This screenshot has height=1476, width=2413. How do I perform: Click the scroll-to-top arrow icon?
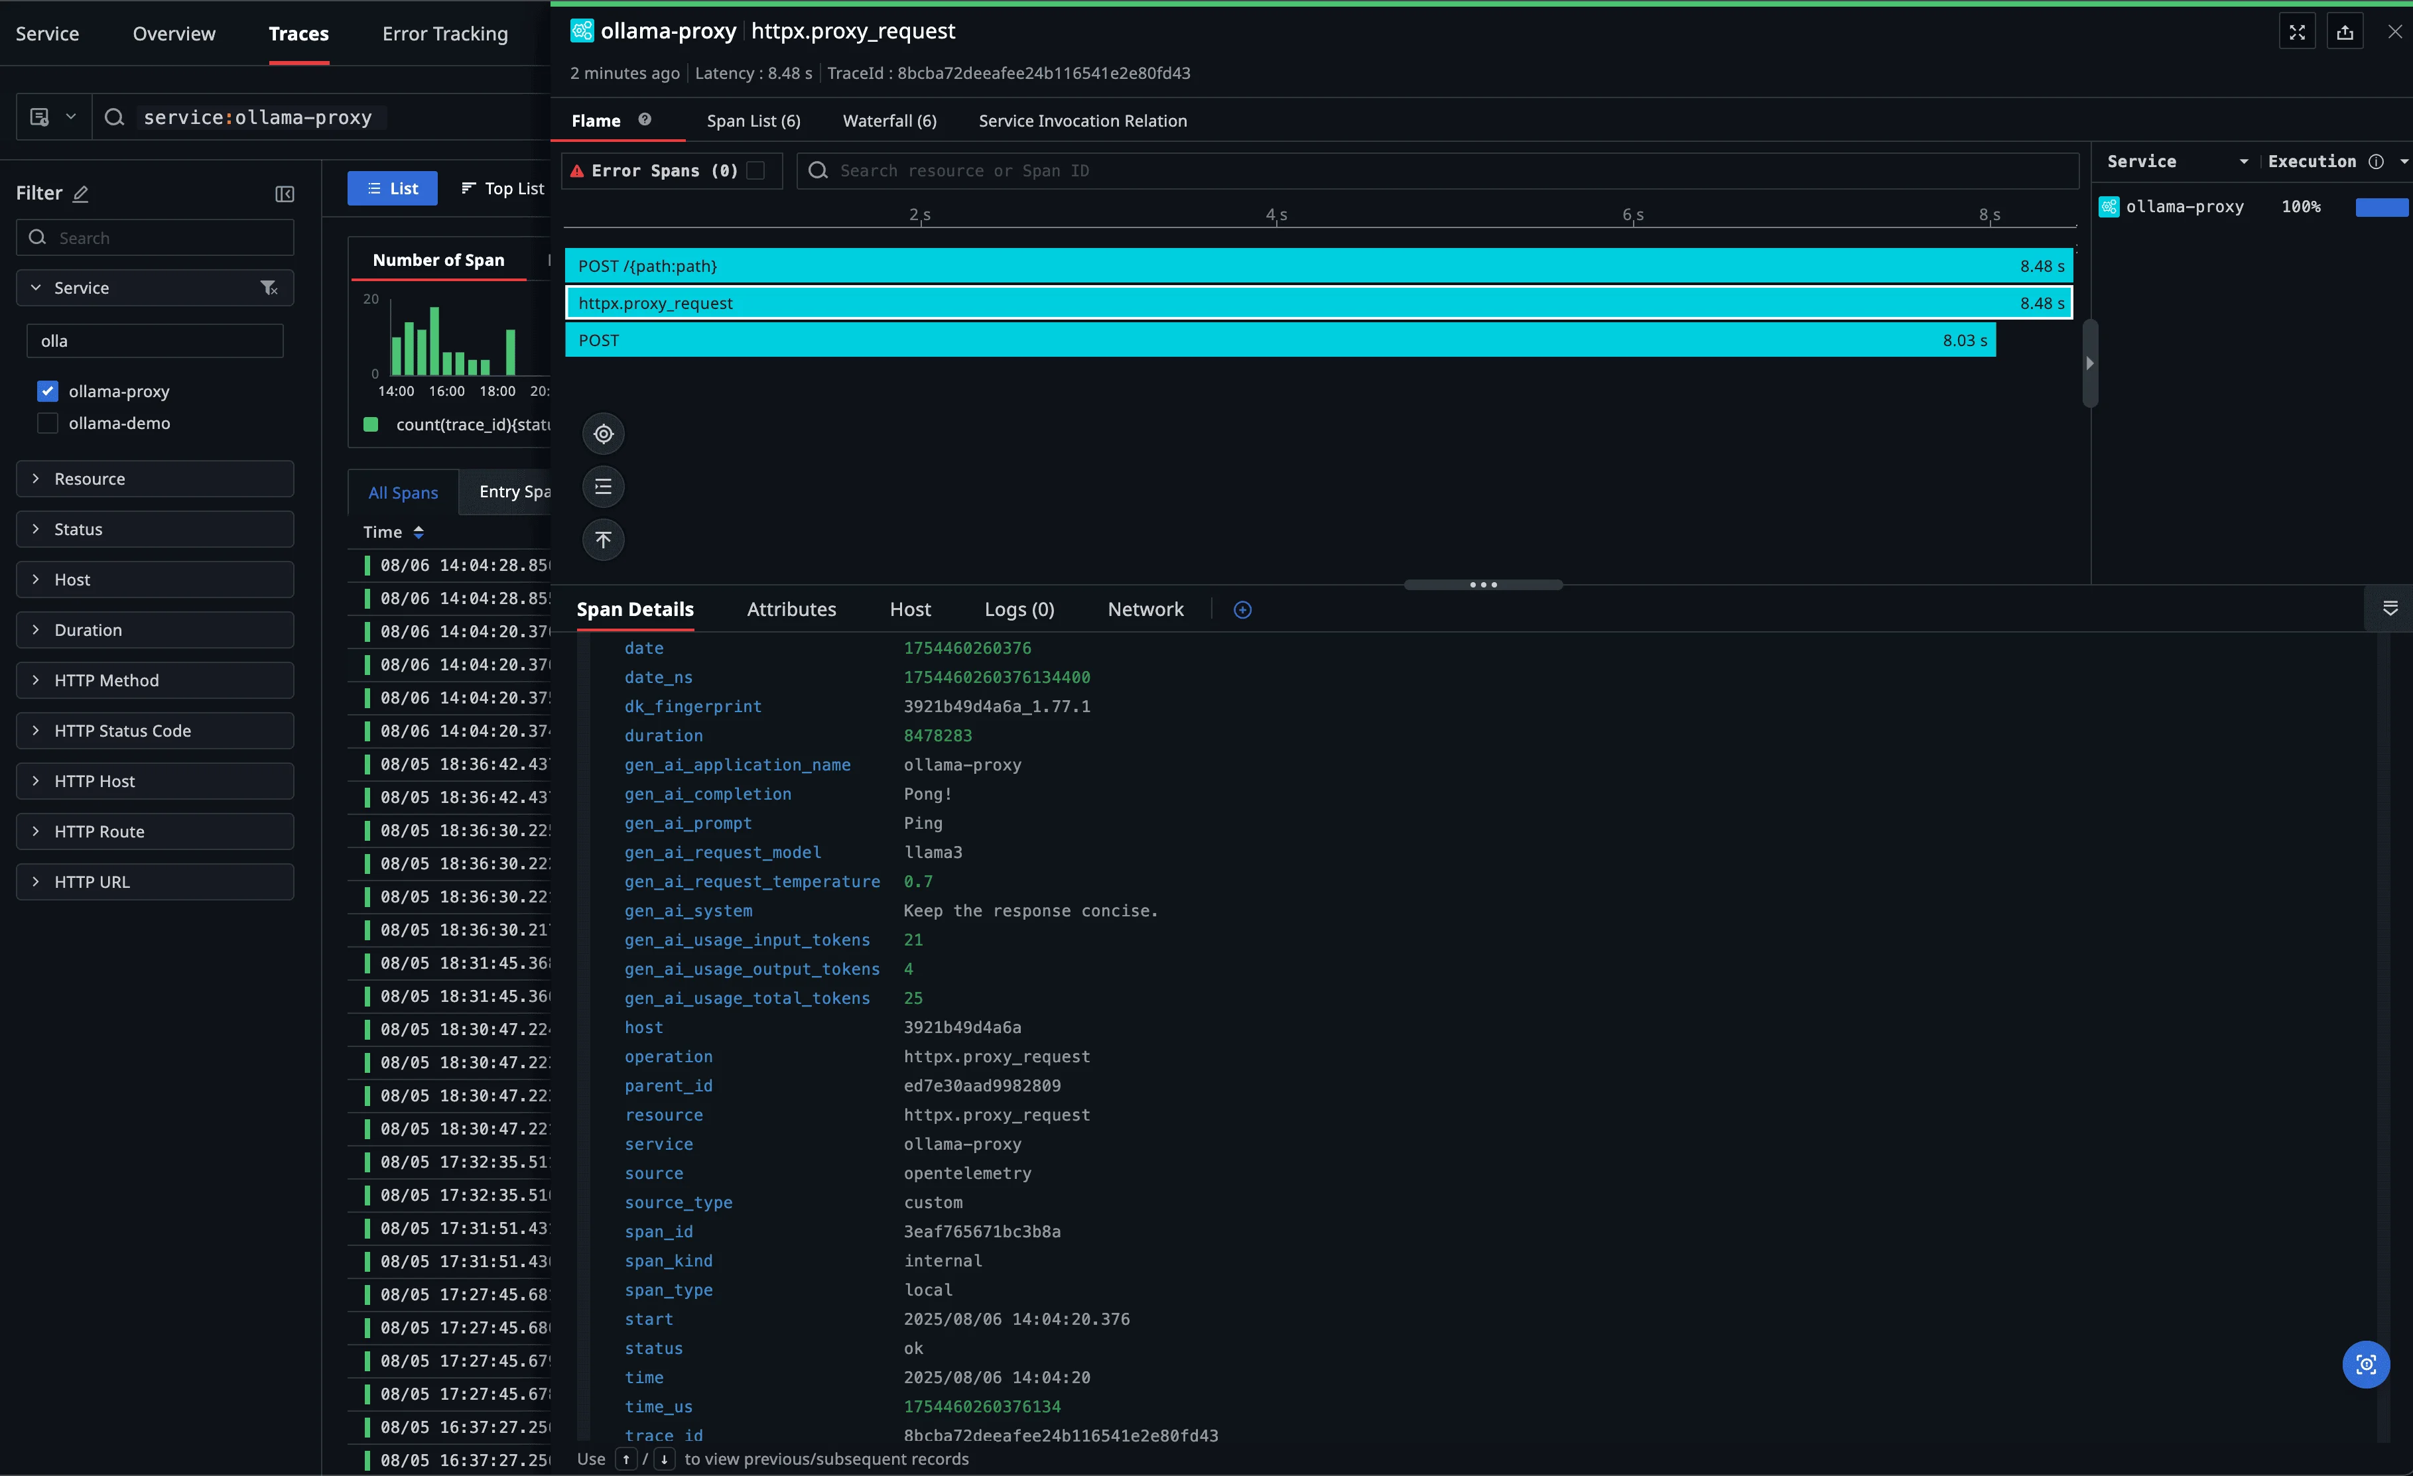coord(604,539)
